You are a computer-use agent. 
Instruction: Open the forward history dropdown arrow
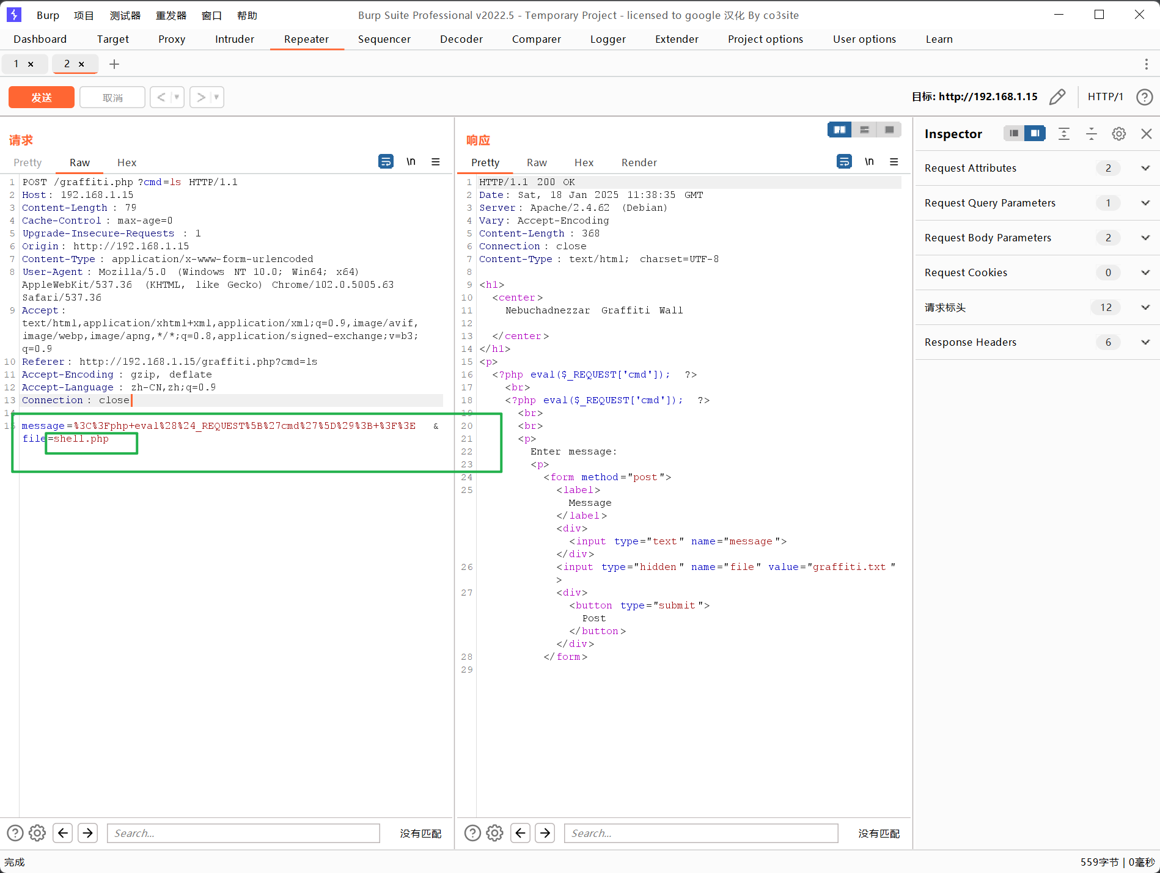coord(216,97)
